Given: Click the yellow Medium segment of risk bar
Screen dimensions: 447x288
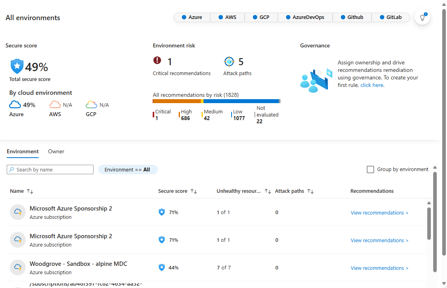Looking at the screenshot, I should pyautogui.click(x=202, y=101).
